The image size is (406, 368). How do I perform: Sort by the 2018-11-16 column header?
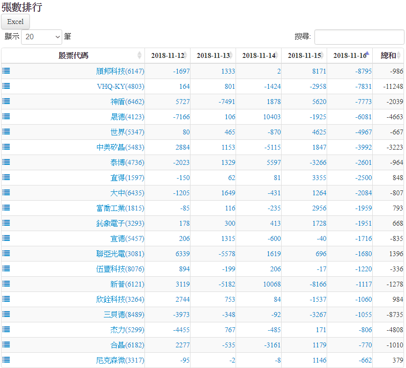tap(350, 55)
